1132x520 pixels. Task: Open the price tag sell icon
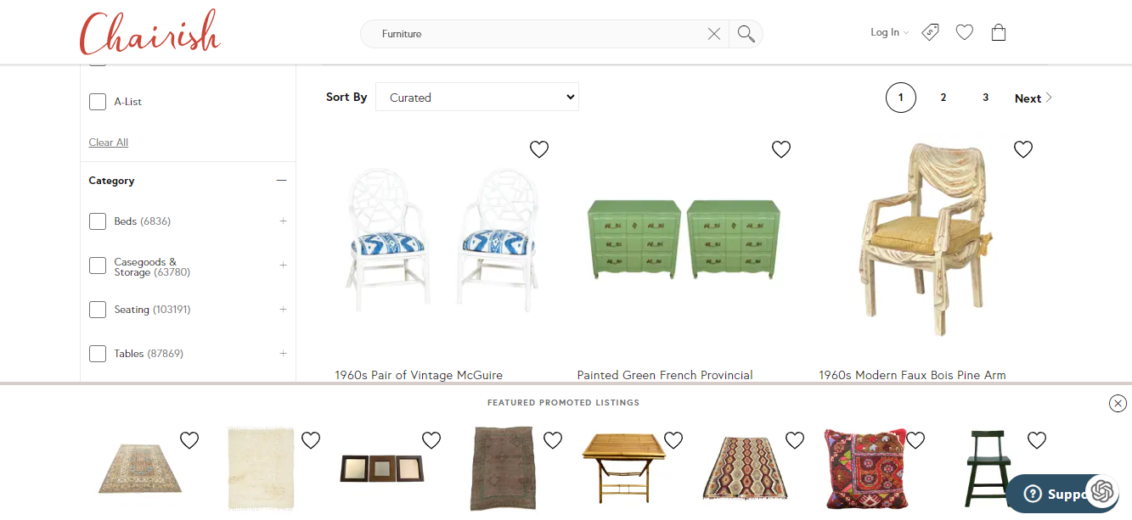click(931, 32)
